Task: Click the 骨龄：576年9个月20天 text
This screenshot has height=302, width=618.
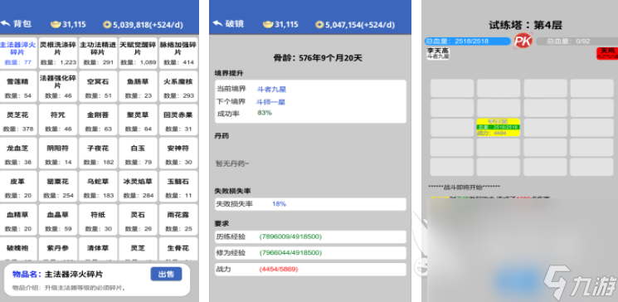Action: (318, 58)
